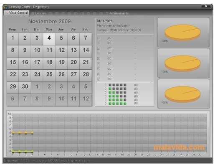Click the Lingoversity version text in footer
215x167 pixels.
(17, 160)
